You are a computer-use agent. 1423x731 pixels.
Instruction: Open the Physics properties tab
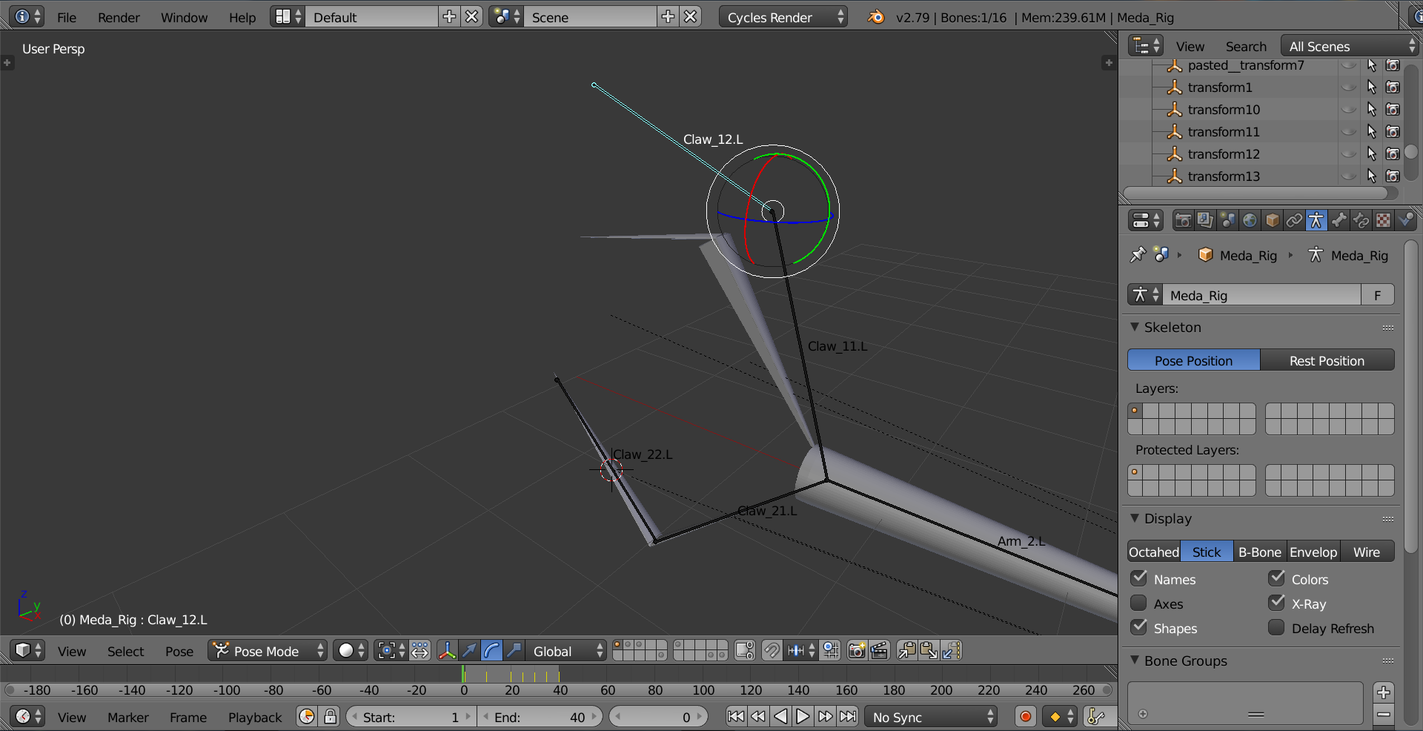1405,220
